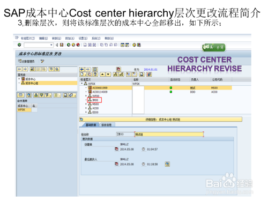This screenshot has width=268, height=201.
Task: Click hierarchy panel forward arrow
Action: (88, 69)
